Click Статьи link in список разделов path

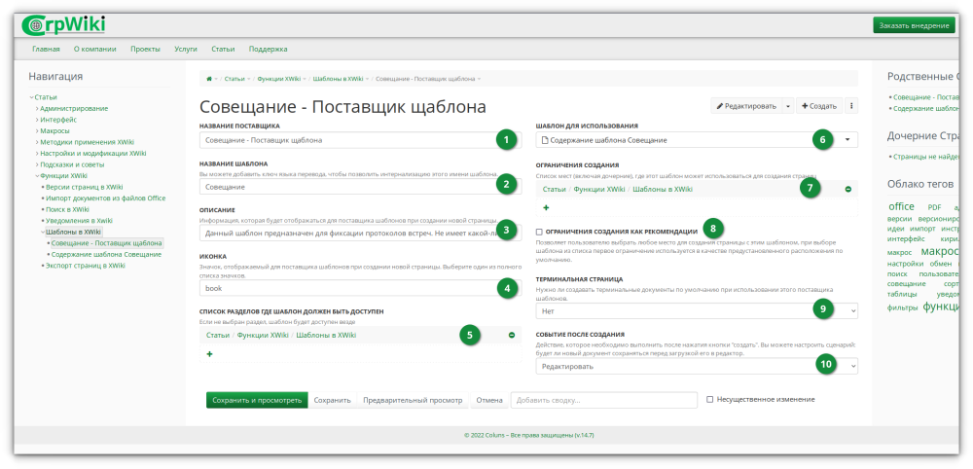coord(217,335)
